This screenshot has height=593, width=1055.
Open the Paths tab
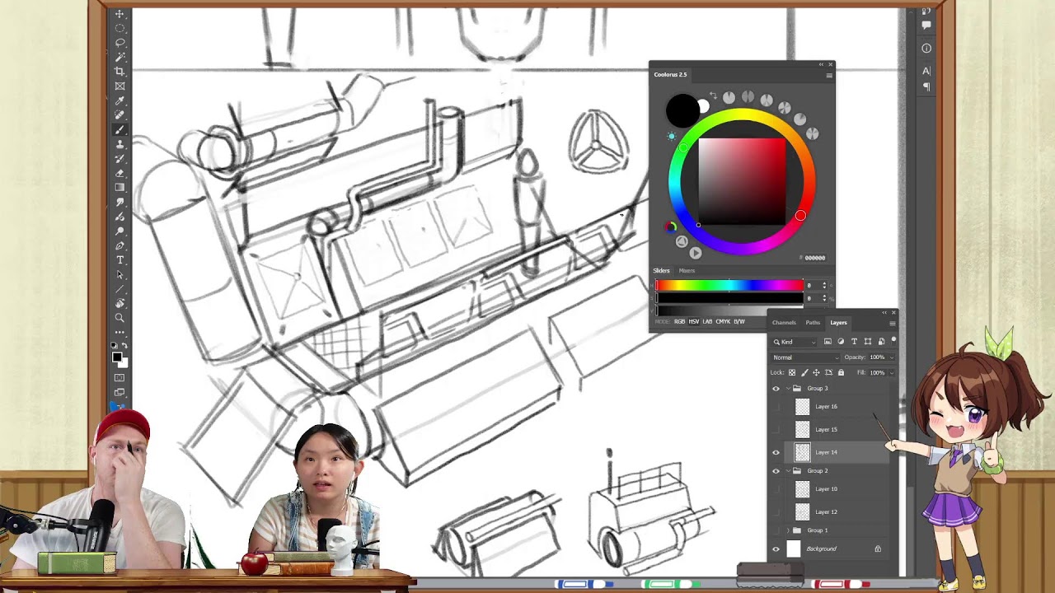(813, 323)
